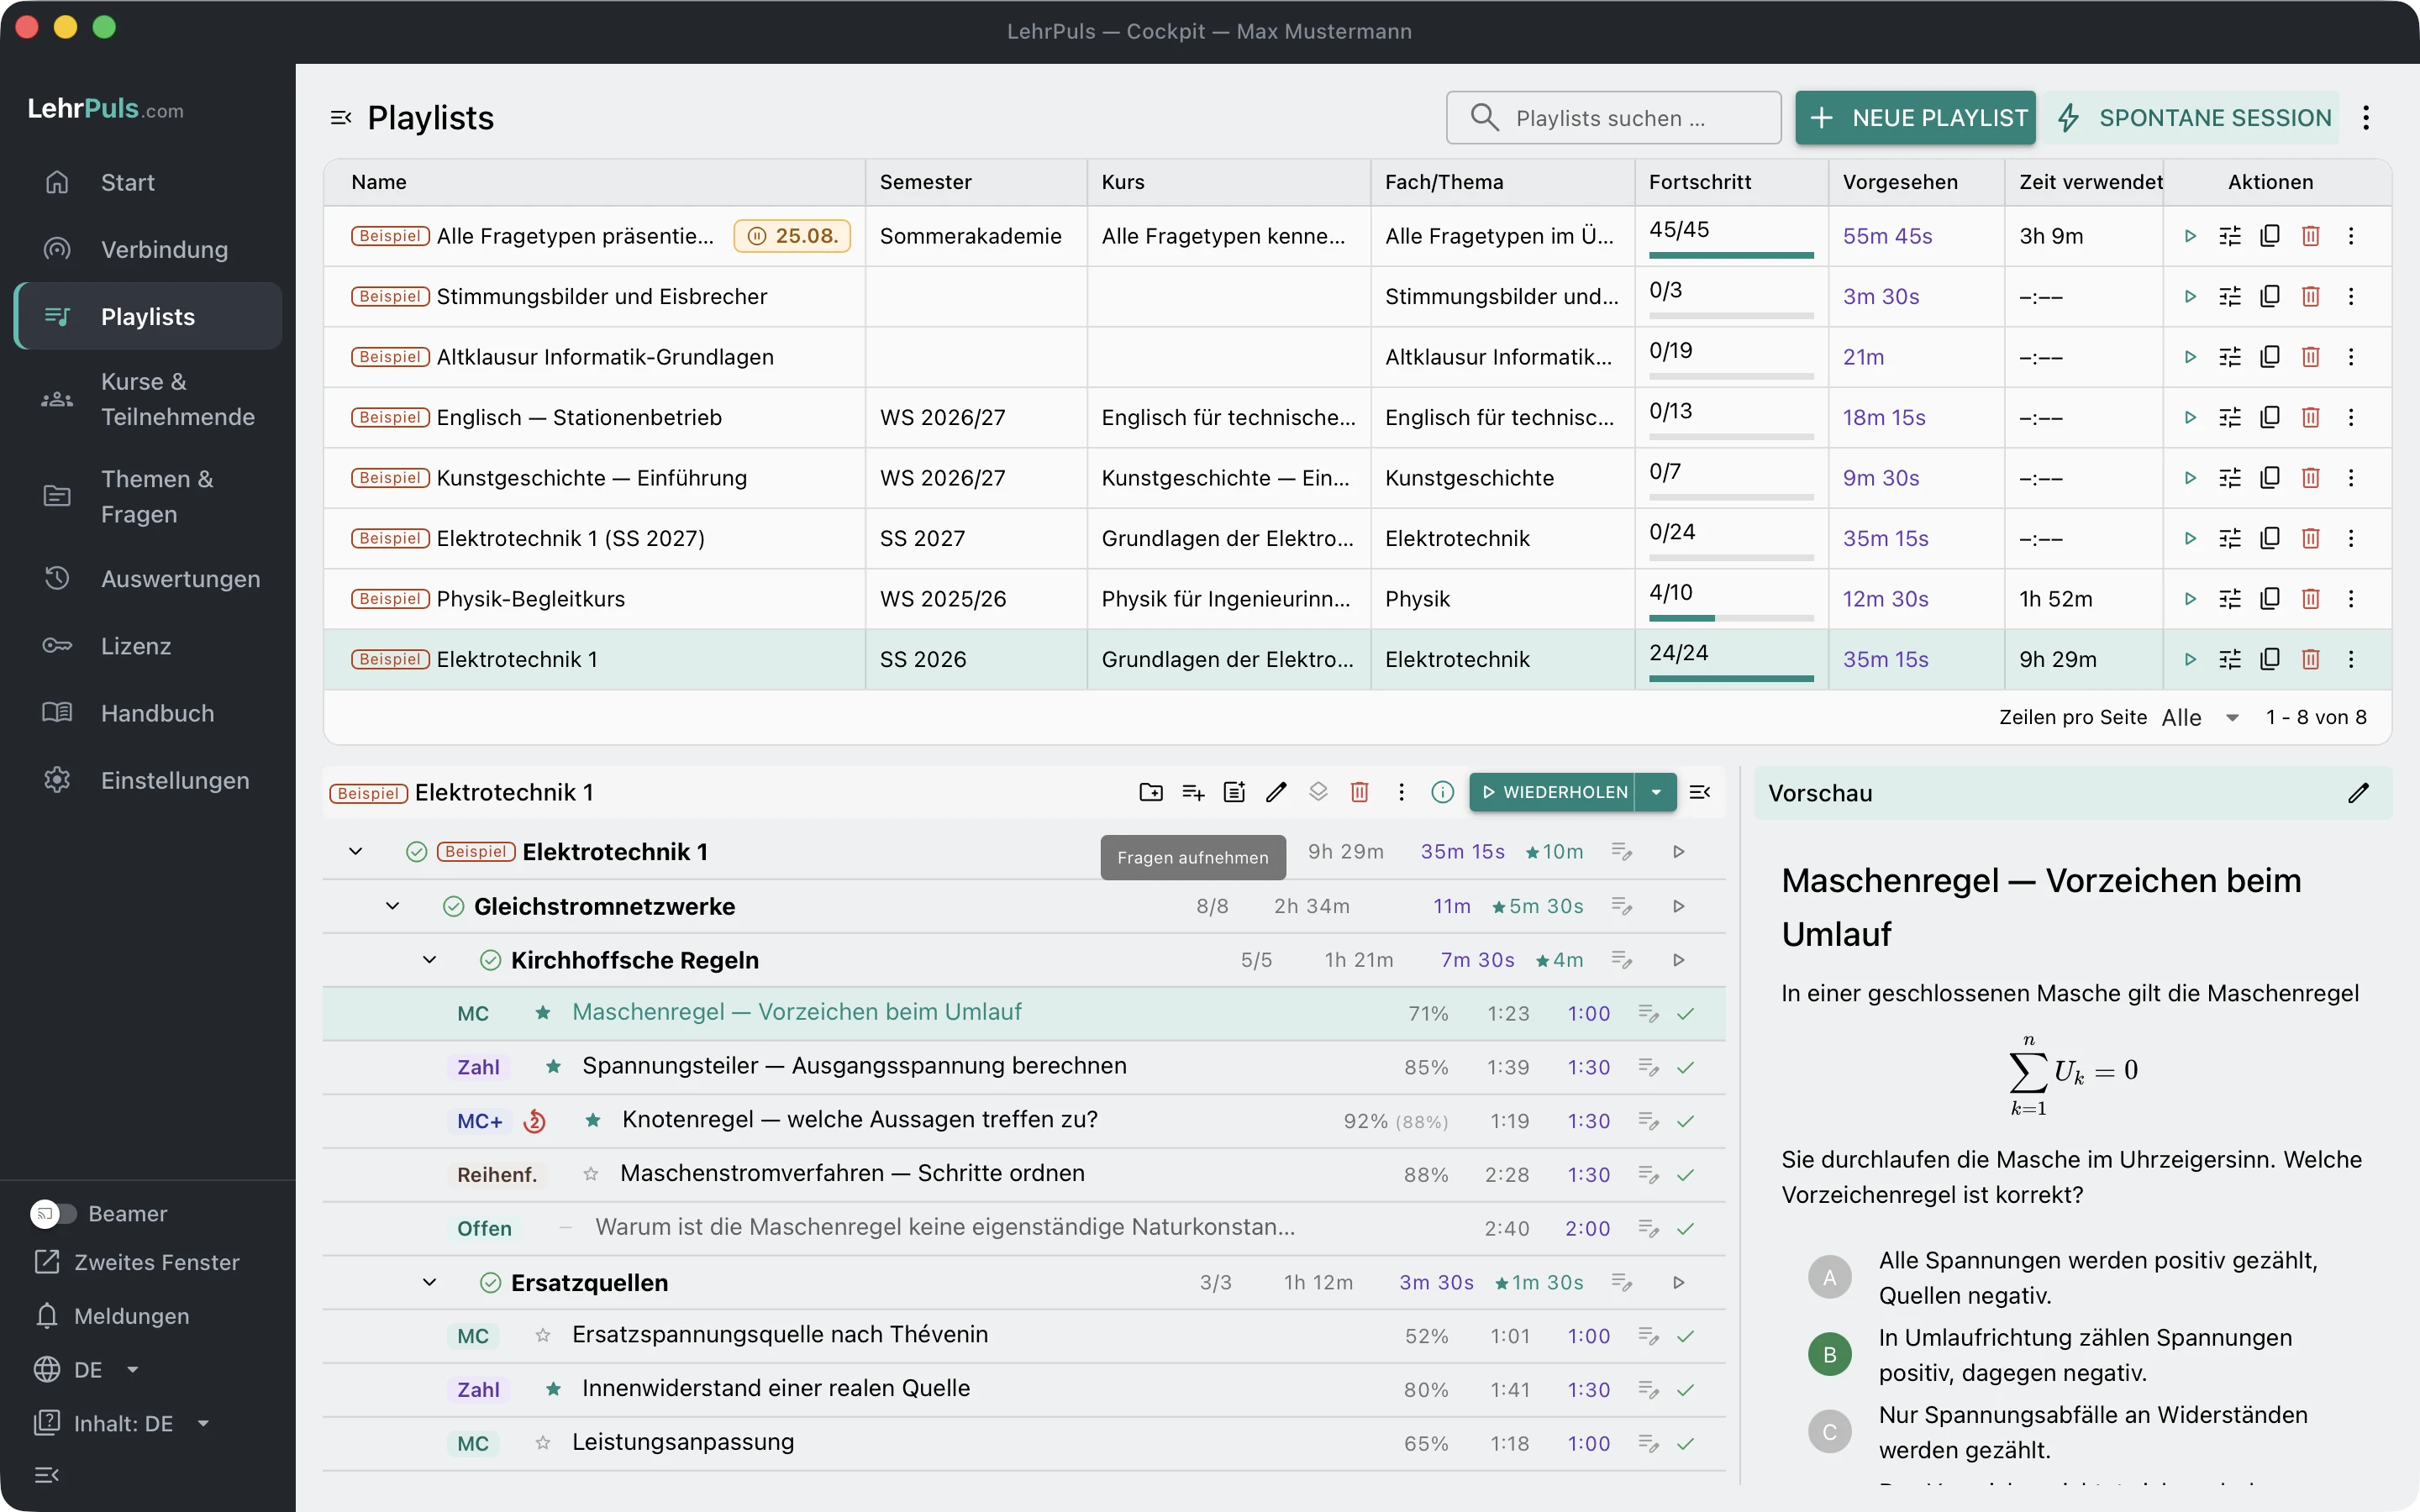Click the note list icon in detail toolbar
Image resolution: width=2420 pixels, height=1512 pixels.
point(1234,792)
